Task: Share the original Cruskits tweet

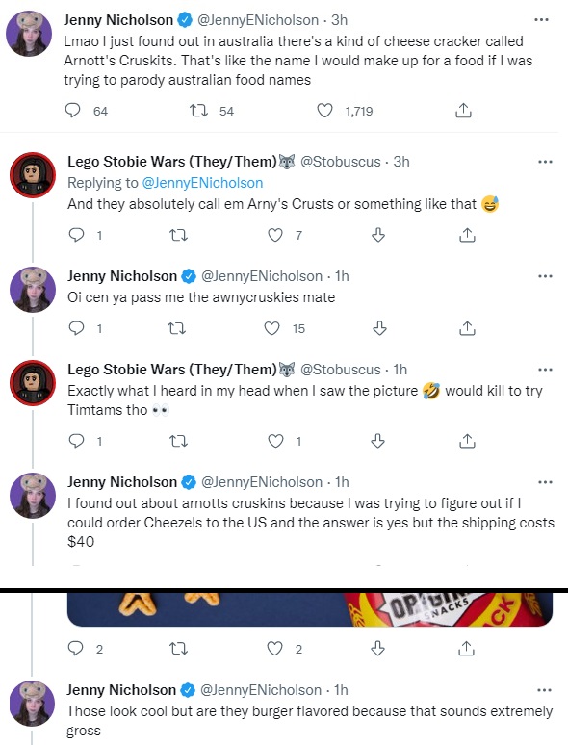Action: point(463,111)
